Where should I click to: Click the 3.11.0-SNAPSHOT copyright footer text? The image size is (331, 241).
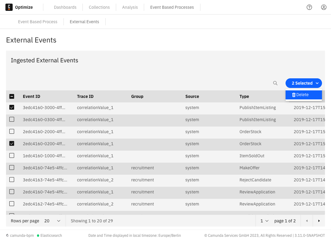(264, 236)
